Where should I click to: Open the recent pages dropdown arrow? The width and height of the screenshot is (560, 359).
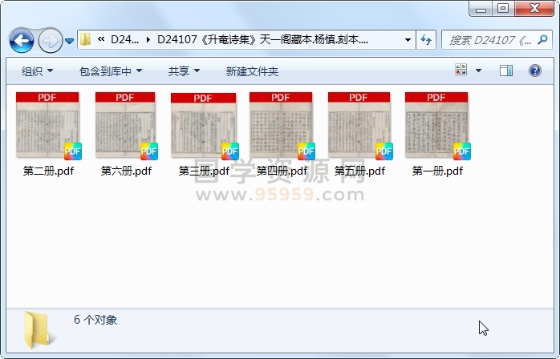pyautogui.click(x=70, y=42)
